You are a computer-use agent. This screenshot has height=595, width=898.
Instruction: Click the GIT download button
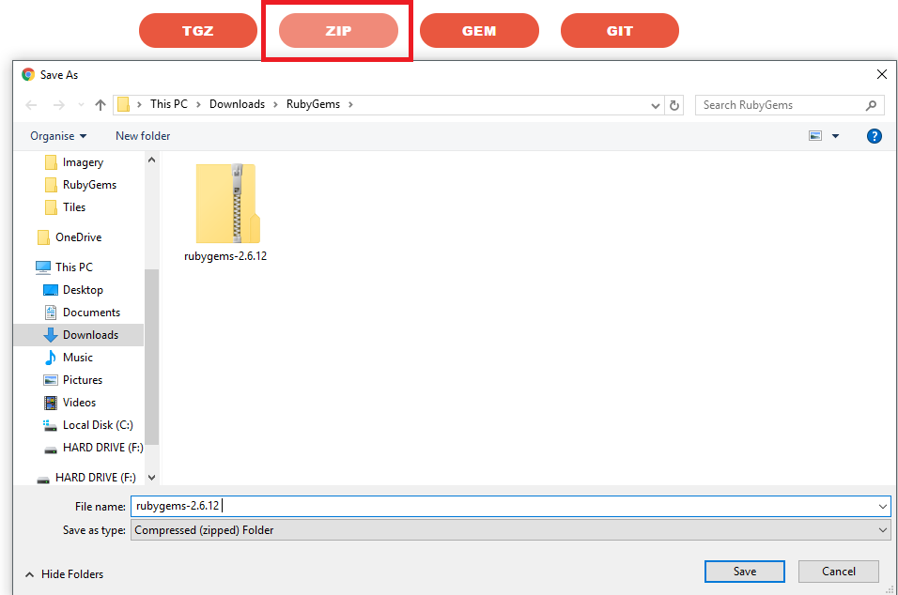click(x=620, y=31)
